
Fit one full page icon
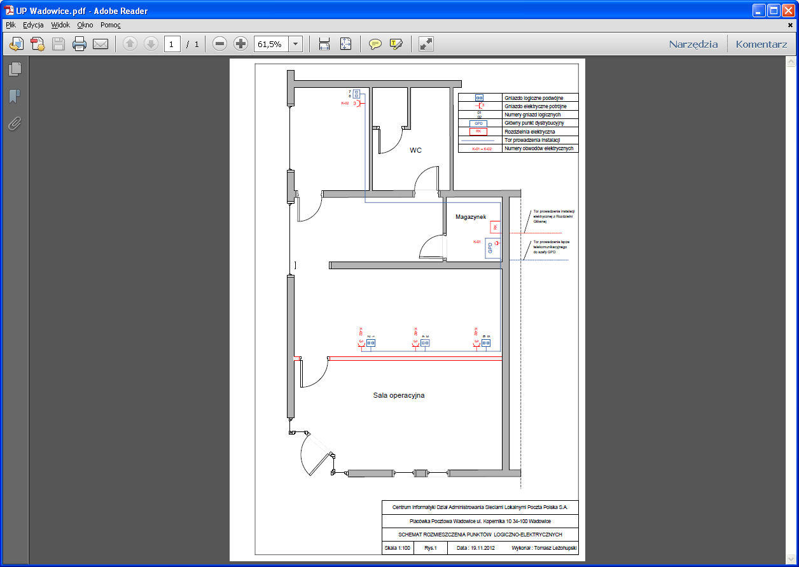345,44
